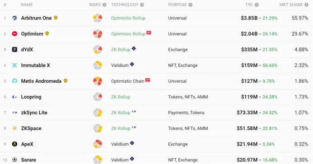Click the StarkEx diamond icon beside dYdX ZK Rollup
The height and width of the screenshot is (164, 313).
(x=134, y=48)
